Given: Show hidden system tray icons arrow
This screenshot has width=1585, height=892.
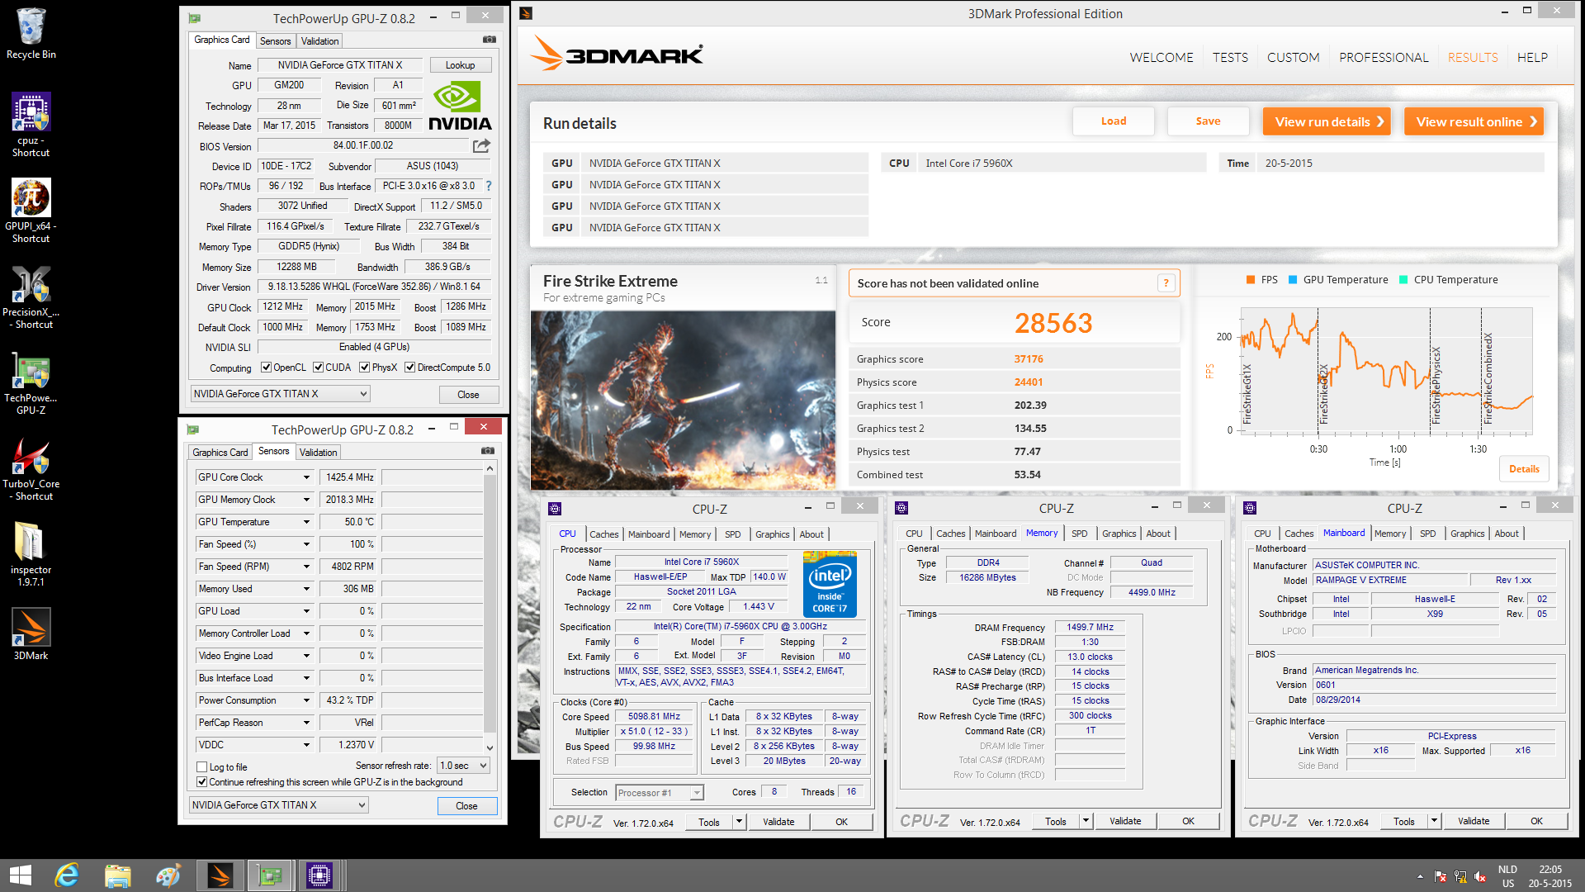Looking at the screenshot, I should [1420, 876].
